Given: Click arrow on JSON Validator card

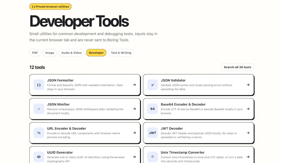Looking at the screenshot, I should pos(248,85).
